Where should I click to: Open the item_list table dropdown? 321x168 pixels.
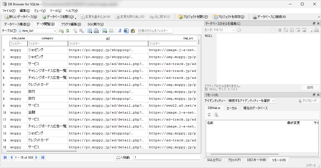(37, 31)
